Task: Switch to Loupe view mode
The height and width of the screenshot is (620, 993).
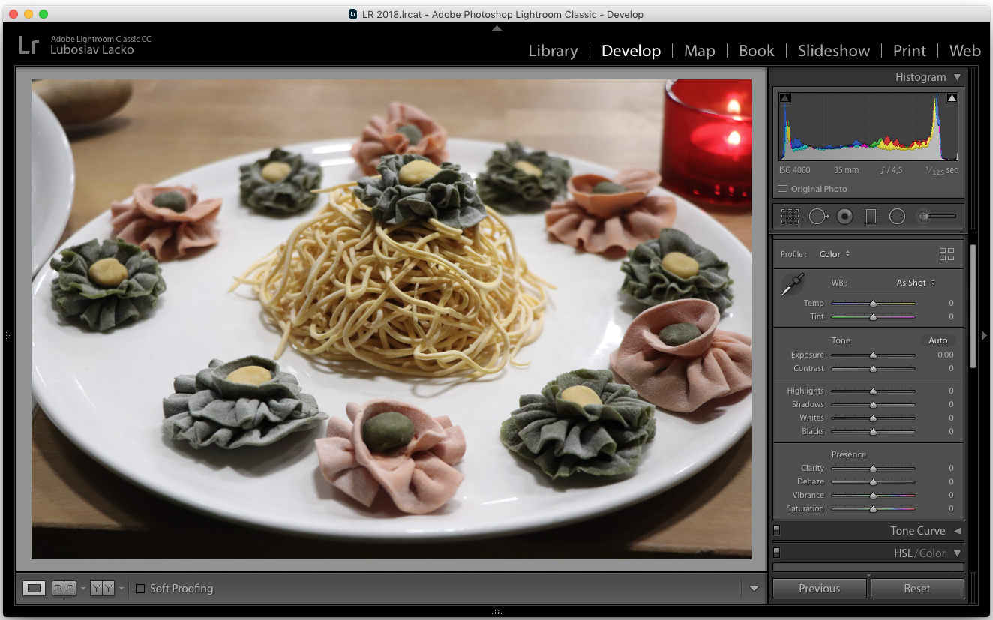Action: (34, 589)
